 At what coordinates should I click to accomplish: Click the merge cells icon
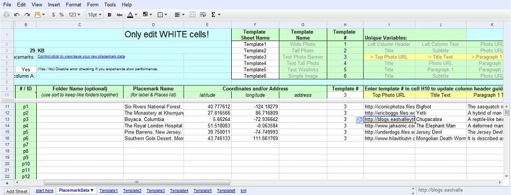(x=192, y=15)
